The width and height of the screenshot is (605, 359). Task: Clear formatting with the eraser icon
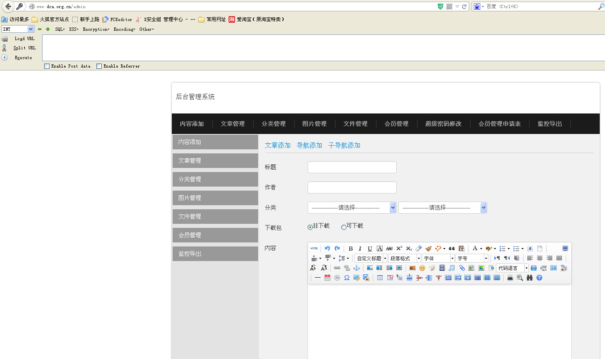click(419, 249)
